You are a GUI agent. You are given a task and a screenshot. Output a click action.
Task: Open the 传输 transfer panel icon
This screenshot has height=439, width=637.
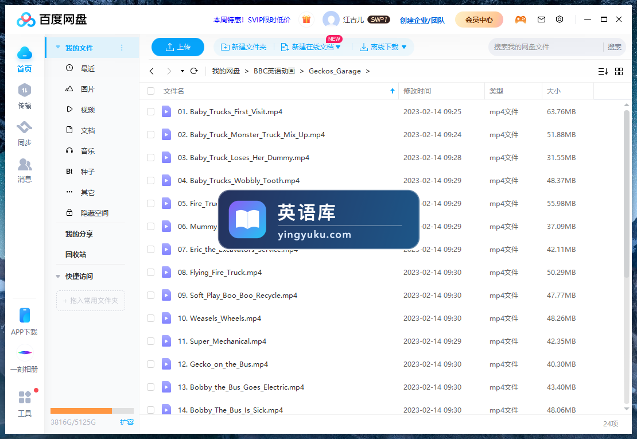coord(24,90)
